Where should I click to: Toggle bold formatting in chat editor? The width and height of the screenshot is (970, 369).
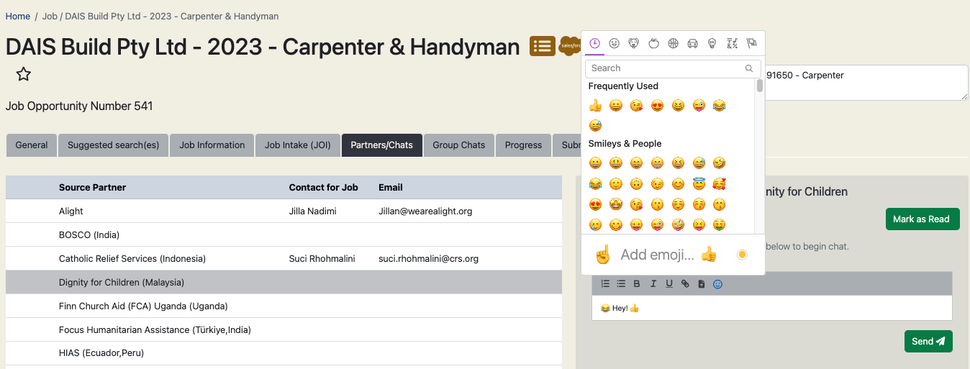click(x=637, y=284)
